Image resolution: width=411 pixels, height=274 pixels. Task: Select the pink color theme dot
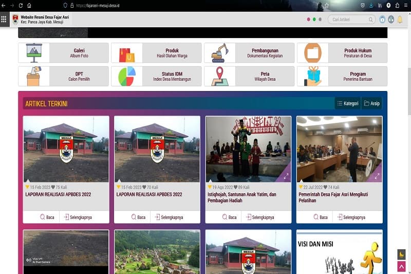tap(309, 20)
